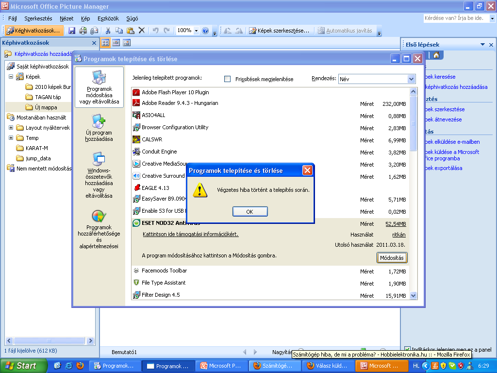Type a question in the help search box
Screen dimensions: 497x373
pos(456,18)
